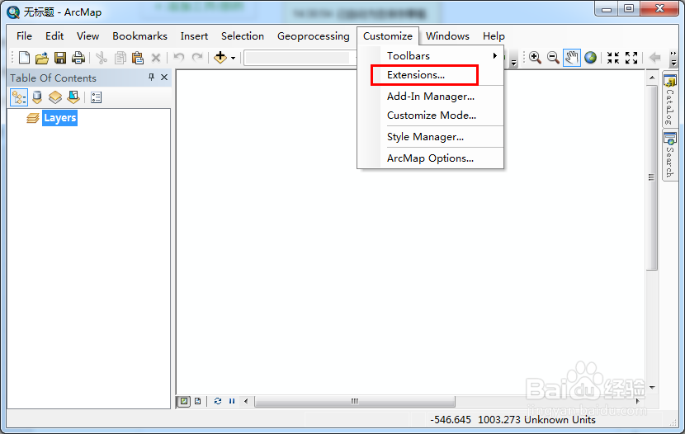685x434 pixels.
Task: Open the Search side tab
Action: [669, 156]
